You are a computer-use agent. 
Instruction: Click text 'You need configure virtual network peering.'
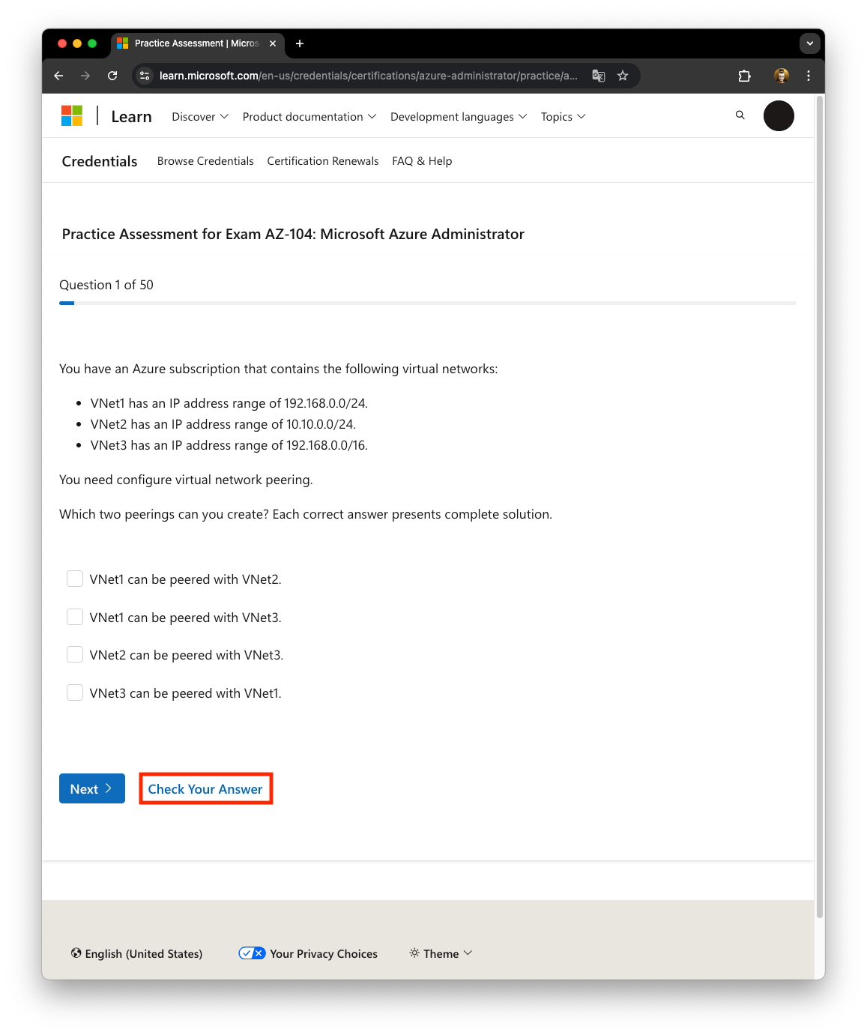(x=186, y=480)
